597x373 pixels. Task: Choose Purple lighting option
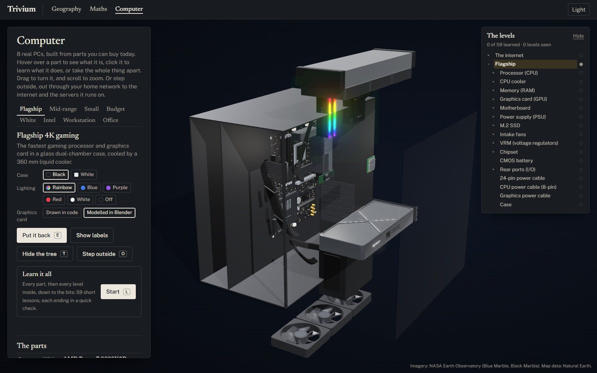pyautogui.click(x=117, y=188)
